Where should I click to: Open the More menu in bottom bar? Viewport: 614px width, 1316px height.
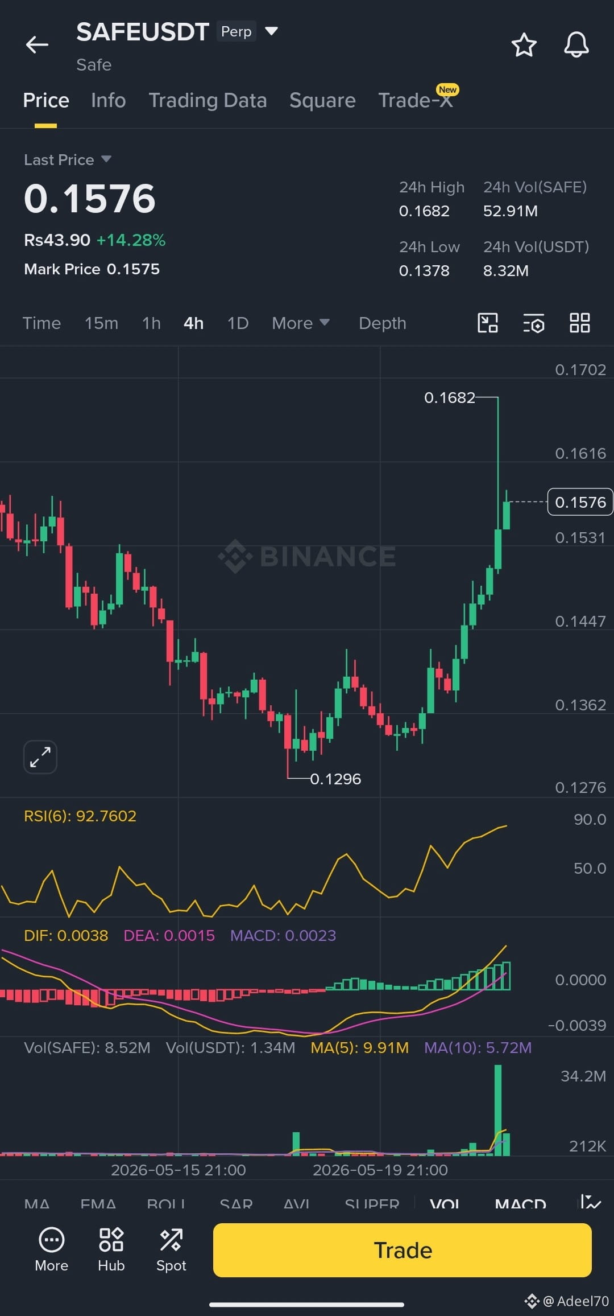point(52,1250)
